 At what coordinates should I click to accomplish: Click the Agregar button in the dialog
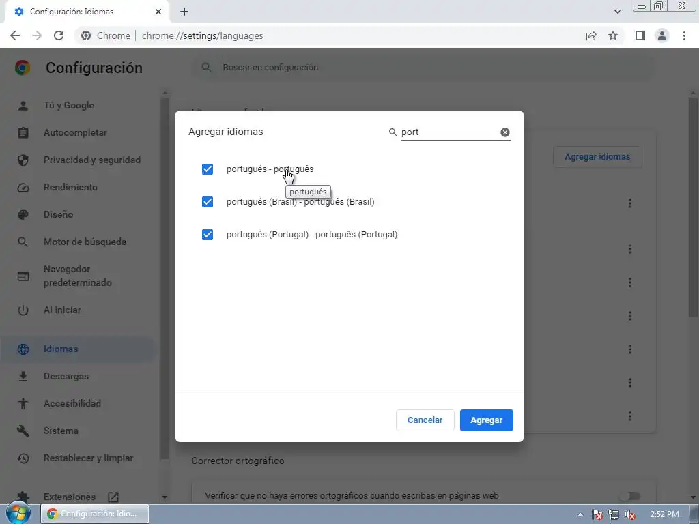(x=486, y=420)
